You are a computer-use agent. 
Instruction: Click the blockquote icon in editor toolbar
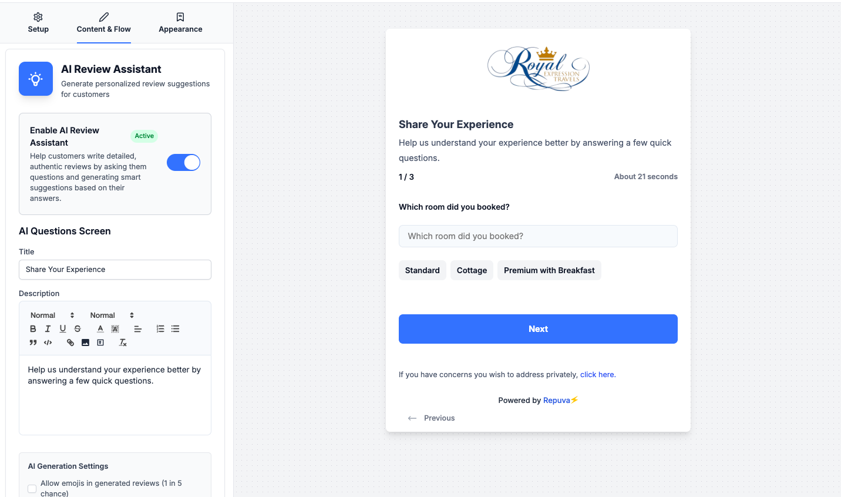tap(33, 342)
